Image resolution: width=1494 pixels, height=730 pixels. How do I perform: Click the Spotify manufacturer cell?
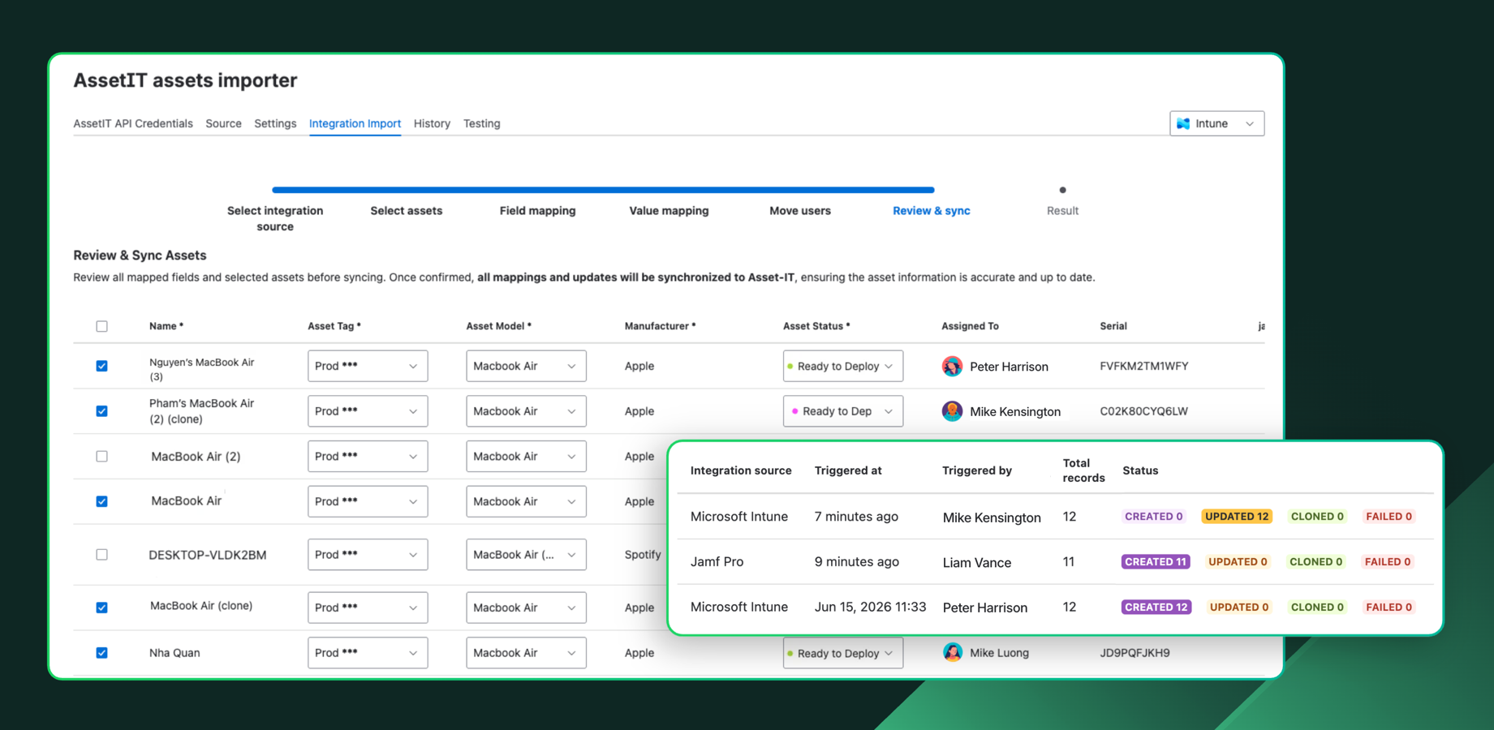point(643,555)
